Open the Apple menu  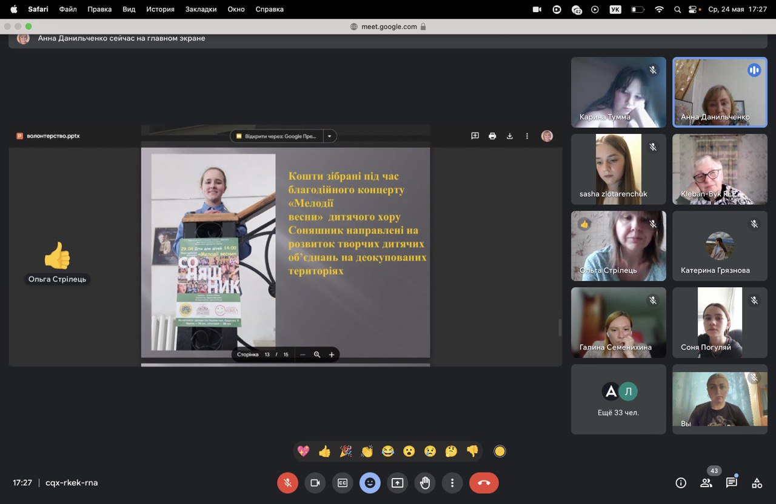point(13,9)
